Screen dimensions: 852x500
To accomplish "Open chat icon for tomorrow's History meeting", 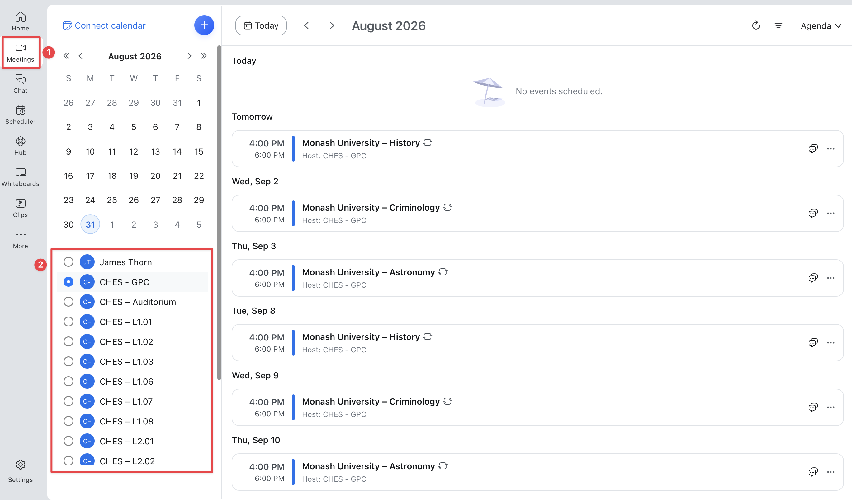I will click(813, 149).
